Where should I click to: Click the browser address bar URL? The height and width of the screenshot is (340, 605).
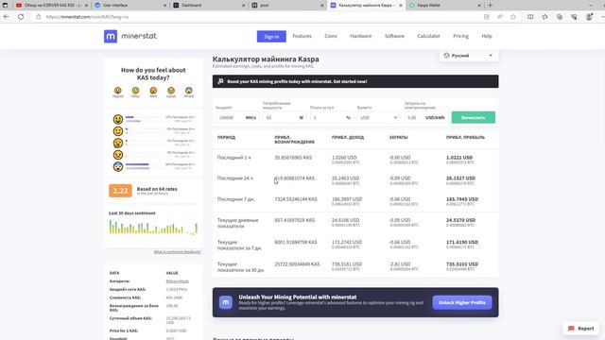pos(88,17)
